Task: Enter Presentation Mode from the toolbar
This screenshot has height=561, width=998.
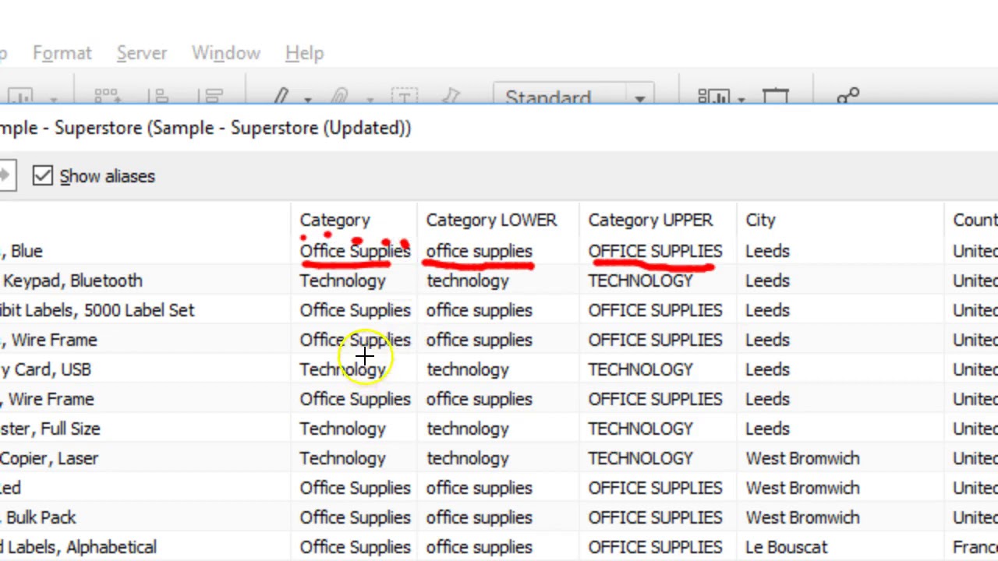Action: pos(775,97)
